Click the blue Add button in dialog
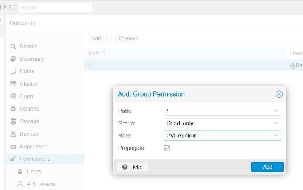 coord(267,167)
